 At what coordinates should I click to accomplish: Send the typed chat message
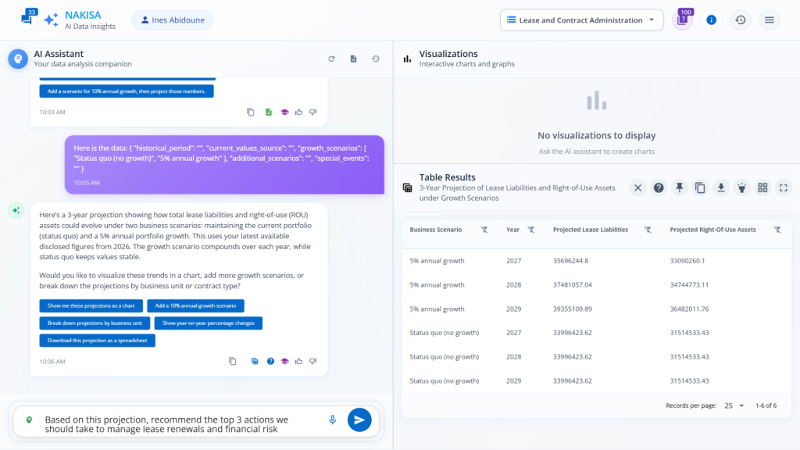click(x=359, y=420)
